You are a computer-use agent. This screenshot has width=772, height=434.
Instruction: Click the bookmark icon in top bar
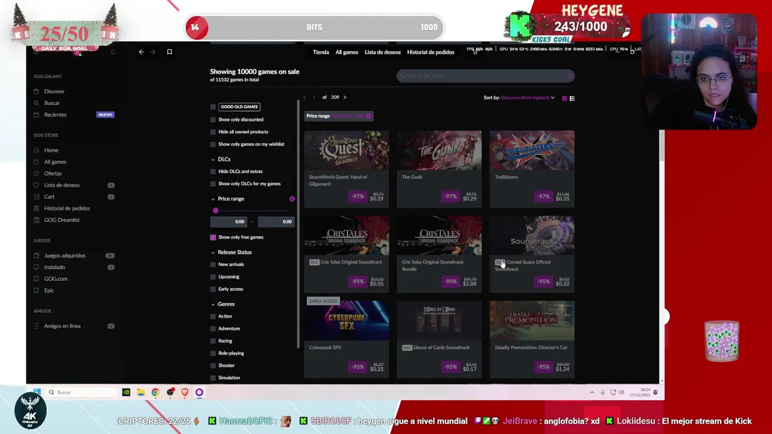point(169,52)
